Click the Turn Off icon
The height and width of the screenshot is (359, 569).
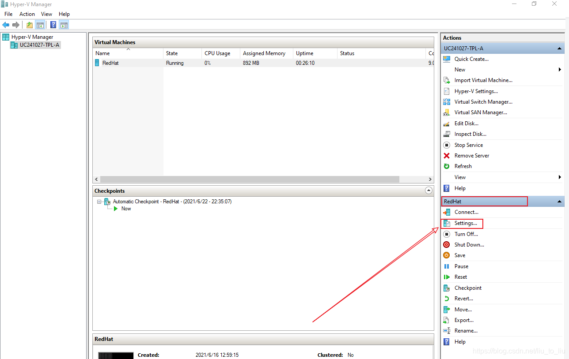[x=447, y=234]
